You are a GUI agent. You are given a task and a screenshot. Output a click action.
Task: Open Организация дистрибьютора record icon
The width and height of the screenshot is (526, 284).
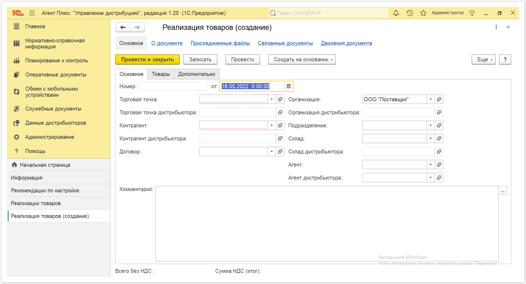click(439, 112)
